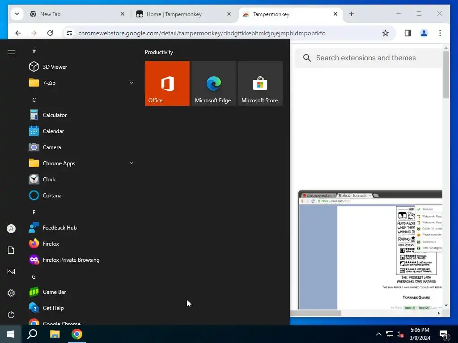Open taskbar Search
Screen dimensions: 458x343
[x=32, y=334]
